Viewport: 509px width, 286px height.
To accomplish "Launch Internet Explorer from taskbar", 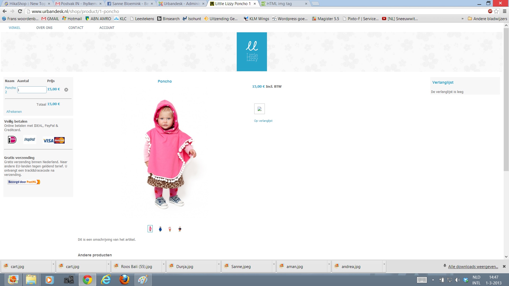I will [106, 280].
